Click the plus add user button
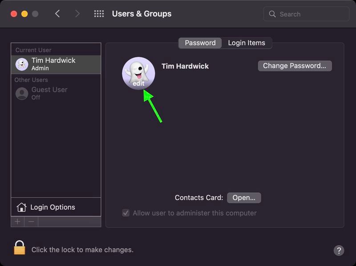356x266 pixels. pos(17,222)
